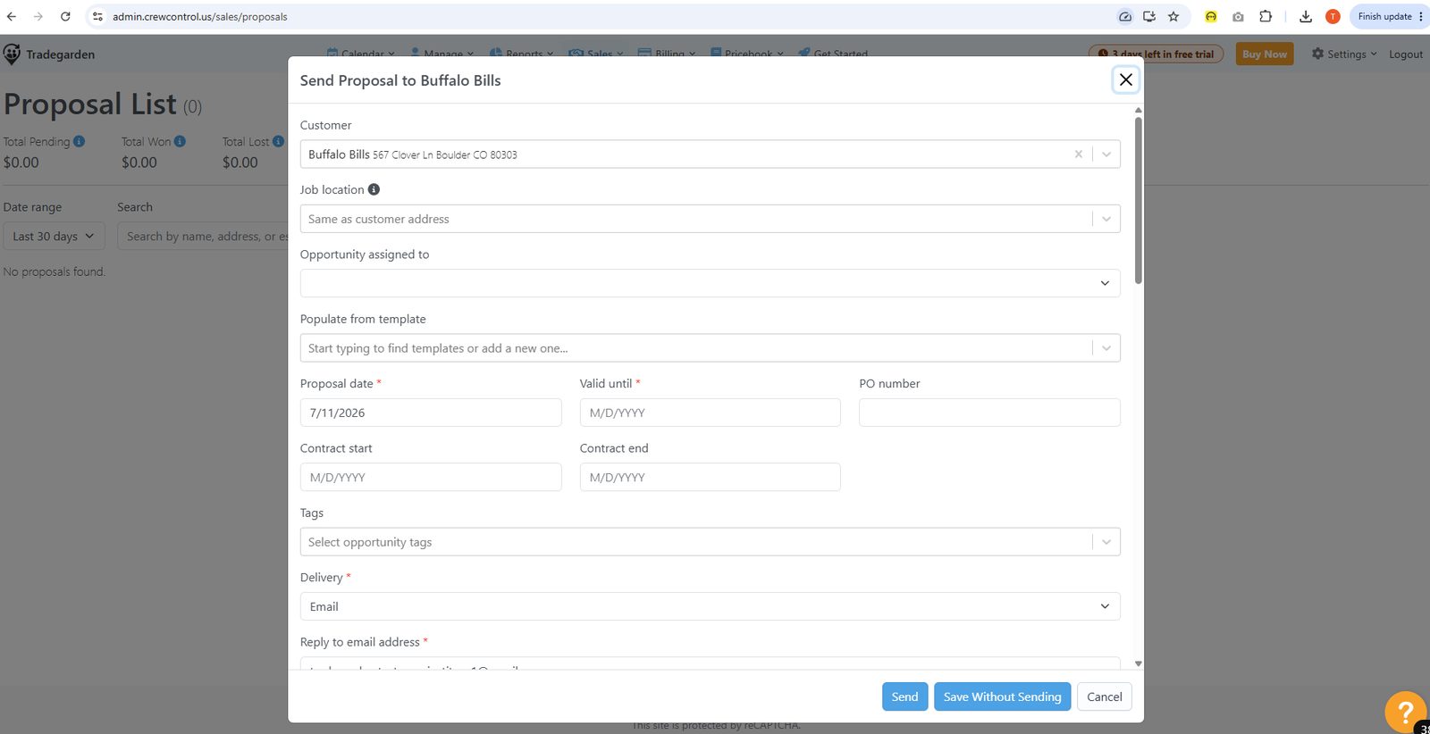Open the orange help question mark bubble
This screenshot has height=734, width=1430.
1405,712
